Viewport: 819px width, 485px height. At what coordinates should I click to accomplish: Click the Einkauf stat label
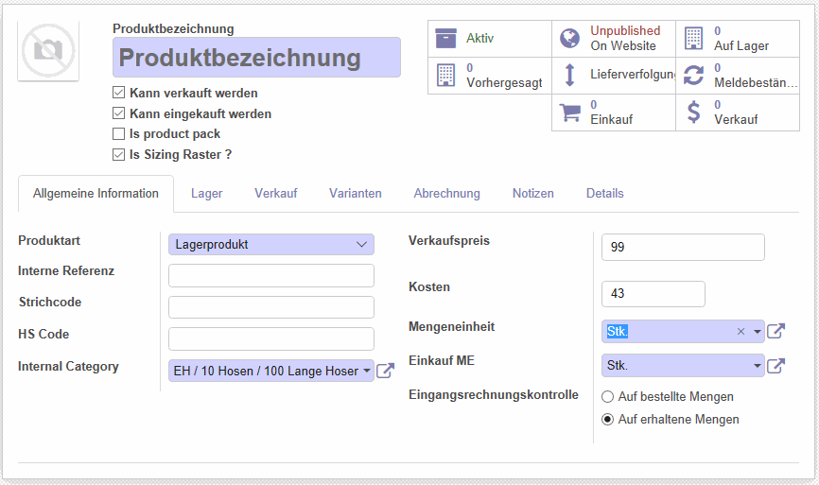coord(612,119)
